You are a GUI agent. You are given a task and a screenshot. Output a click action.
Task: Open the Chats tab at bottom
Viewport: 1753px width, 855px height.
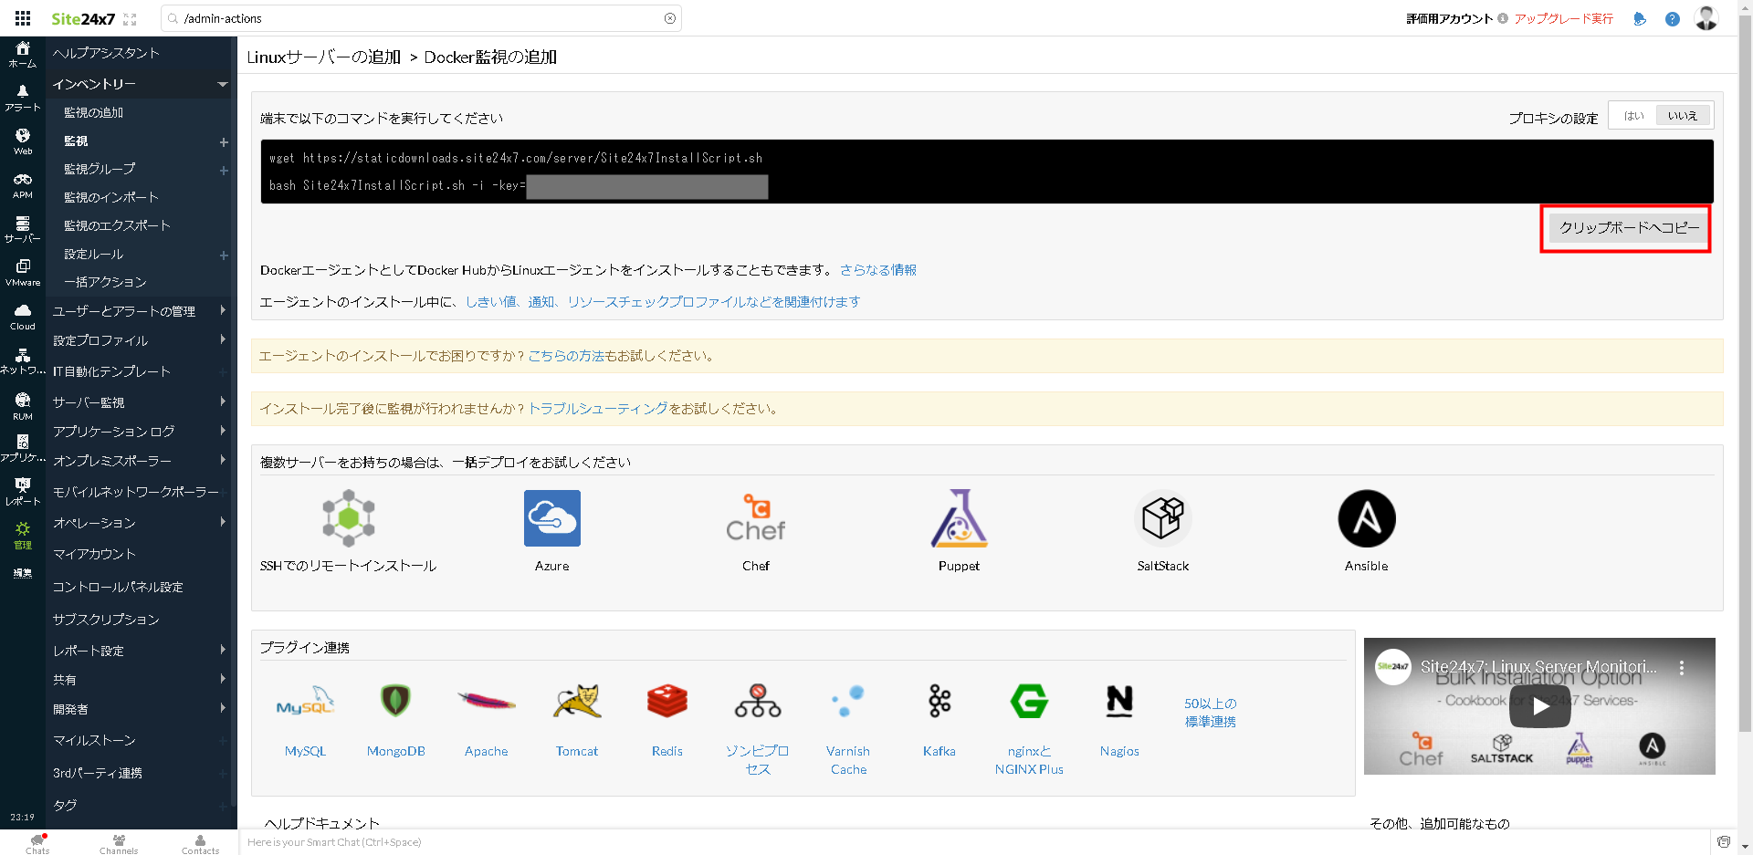pos(37,843)
